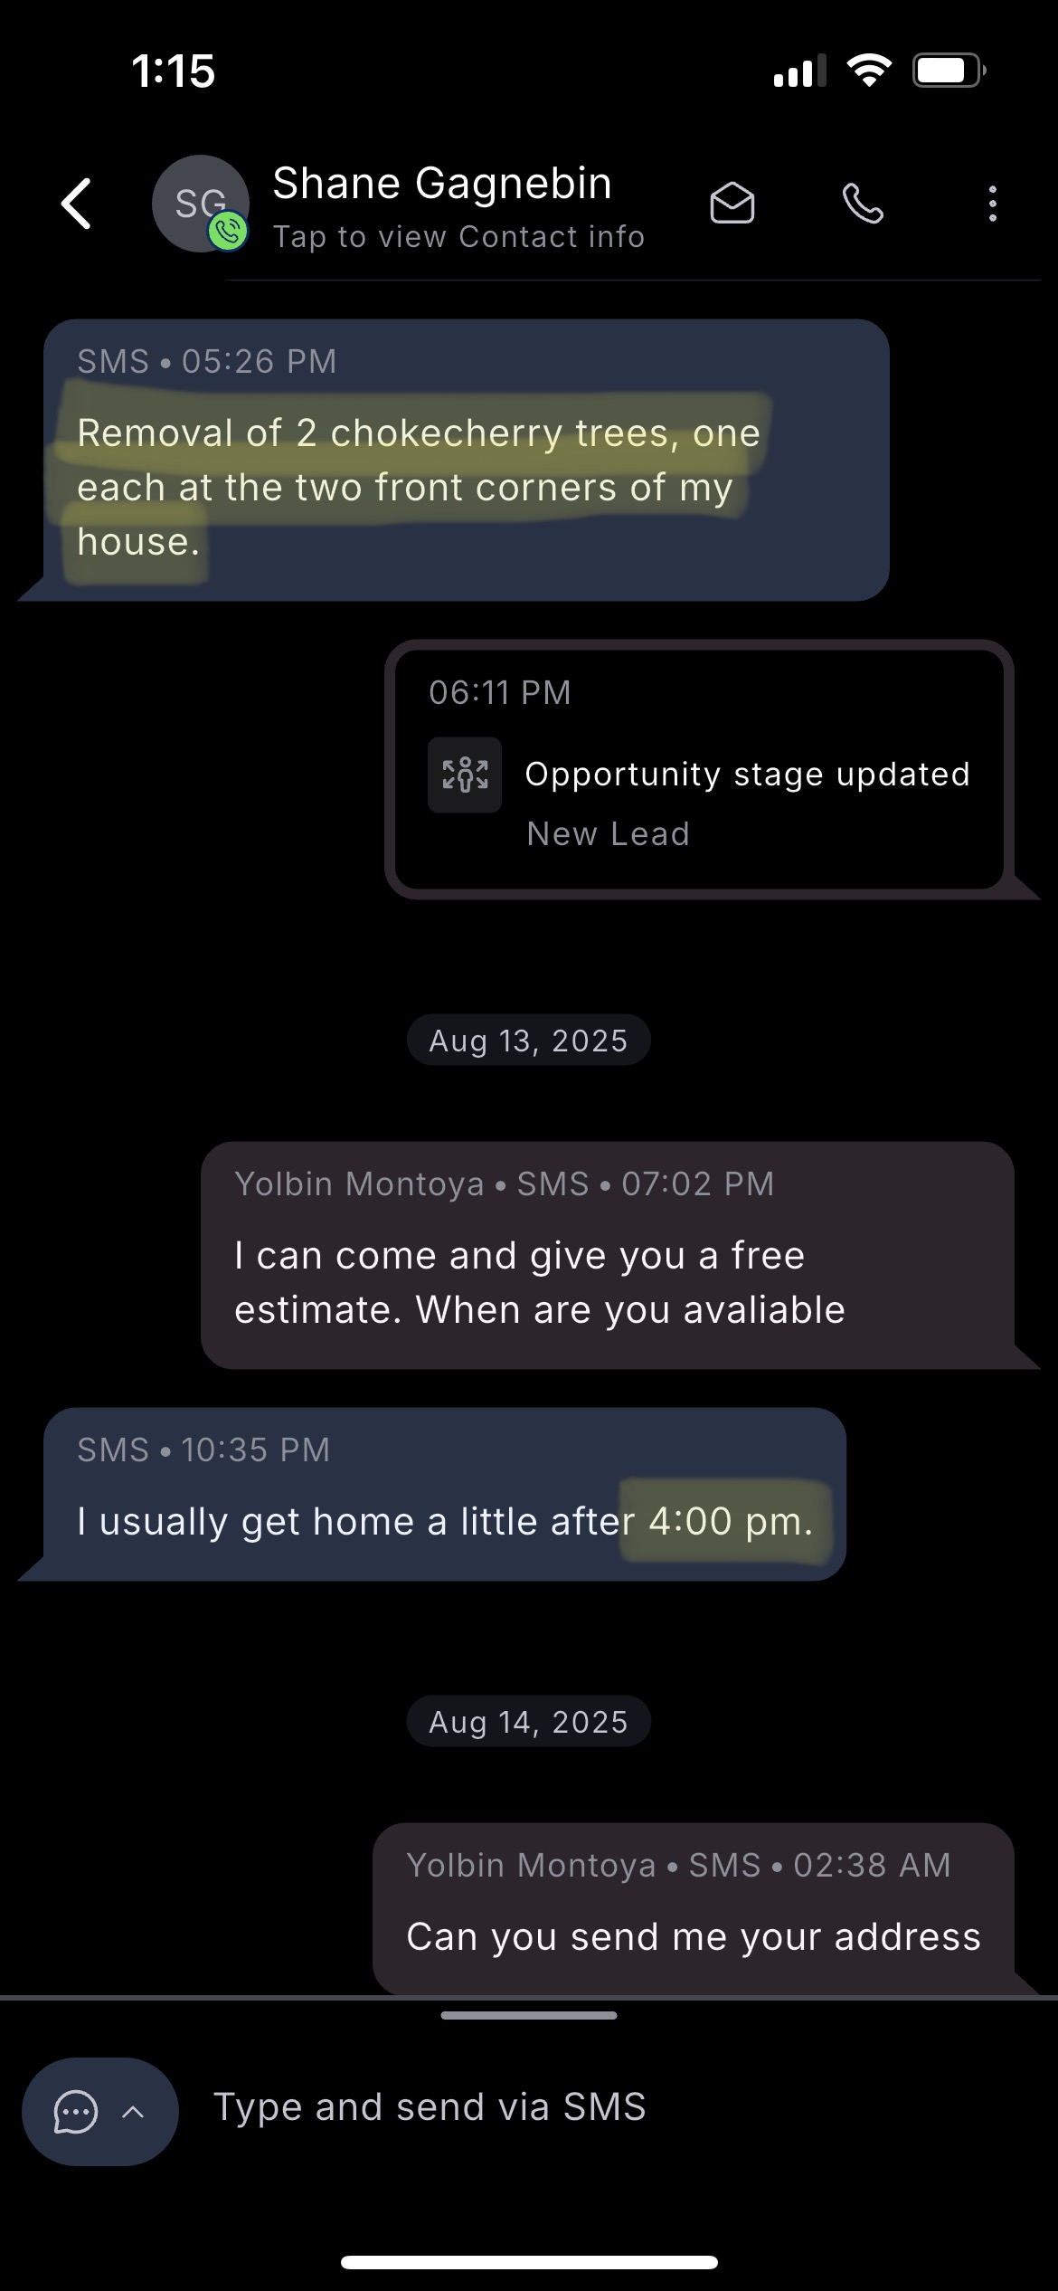Image resolution: width=1058 pixels, height=2291 pixels.
Task: Tap the Aug 13, 2025 date separator
Action: [529, 1041]
